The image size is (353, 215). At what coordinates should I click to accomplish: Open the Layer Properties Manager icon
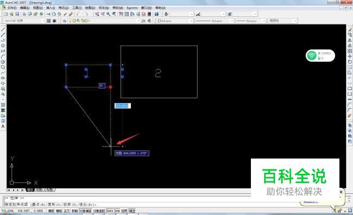click(65, 21)
